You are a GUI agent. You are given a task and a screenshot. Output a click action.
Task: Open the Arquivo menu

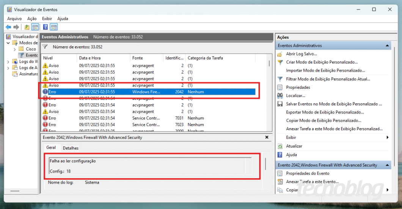[14, 19]
